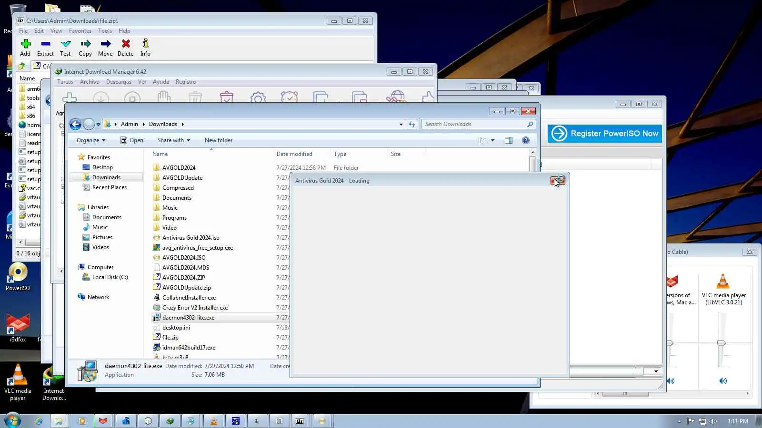Mute VLC media player in Volume Mixer

coord(723,381)
